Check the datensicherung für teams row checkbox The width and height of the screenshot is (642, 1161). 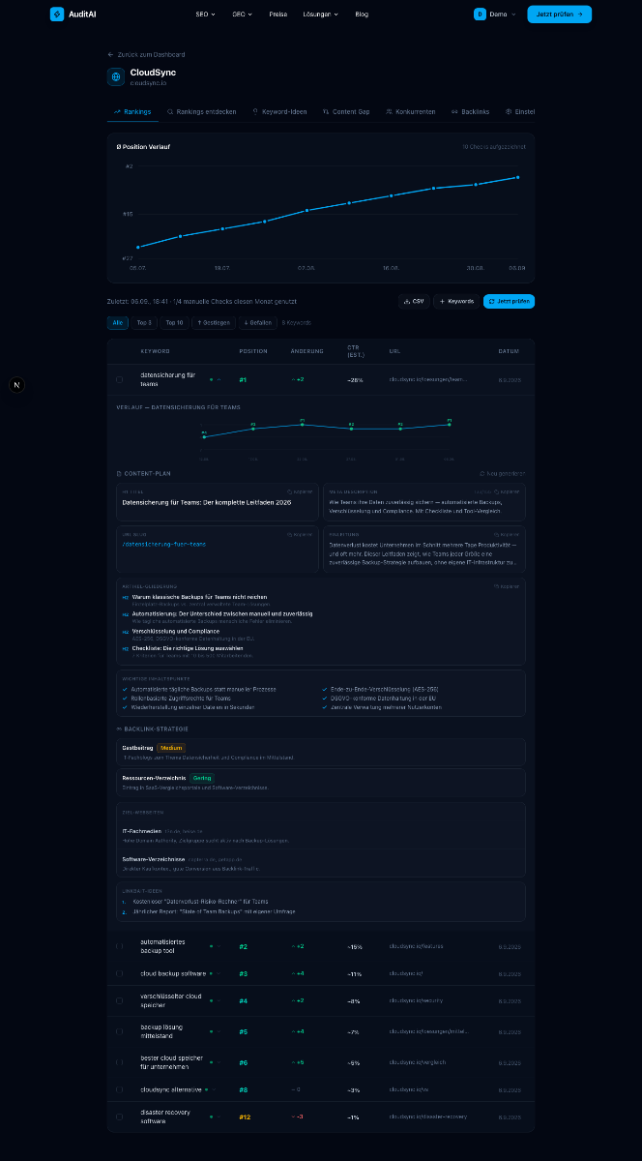pos(120,380)
